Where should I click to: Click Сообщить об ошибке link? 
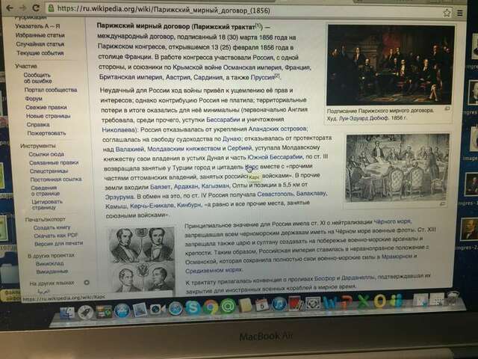(37, 78)
